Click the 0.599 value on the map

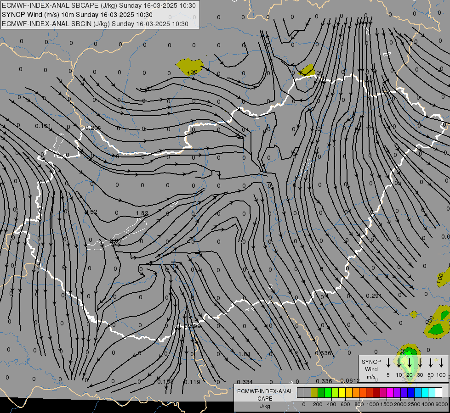[x=193, y=326]
